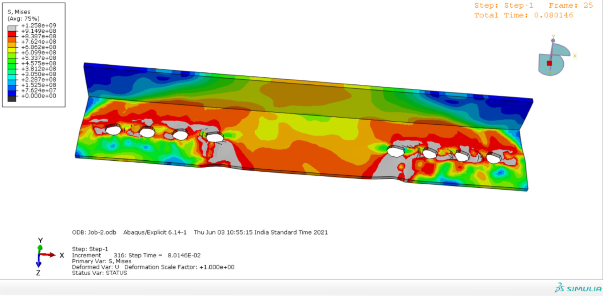Select the leftmost bolt hole on the plate

tap(113, 129)
